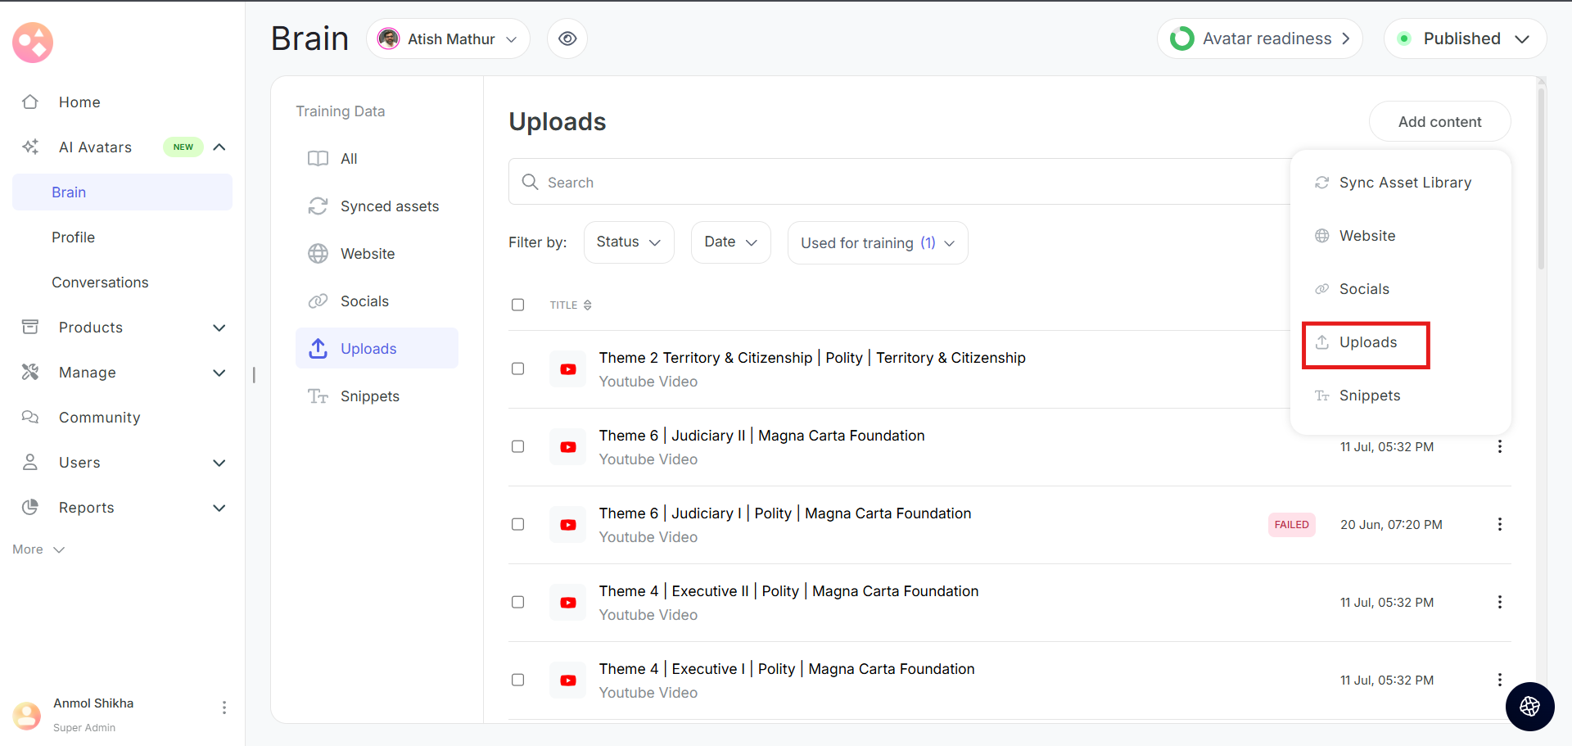1572x746 pixels.
Task: Check the box for Theme 6 Judiciary II
Action: [517, 446]
